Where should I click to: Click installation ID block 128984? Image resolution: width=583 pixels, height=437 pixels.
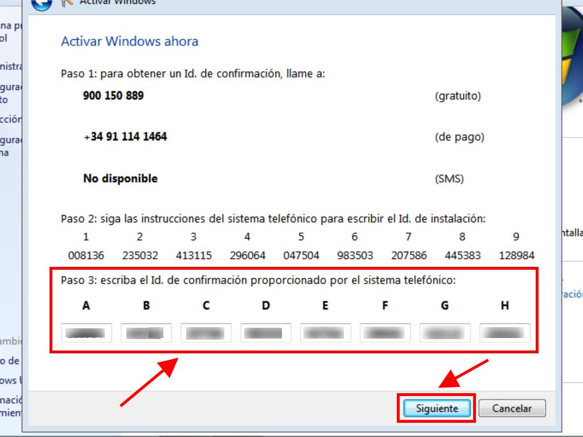click(516, 255)
